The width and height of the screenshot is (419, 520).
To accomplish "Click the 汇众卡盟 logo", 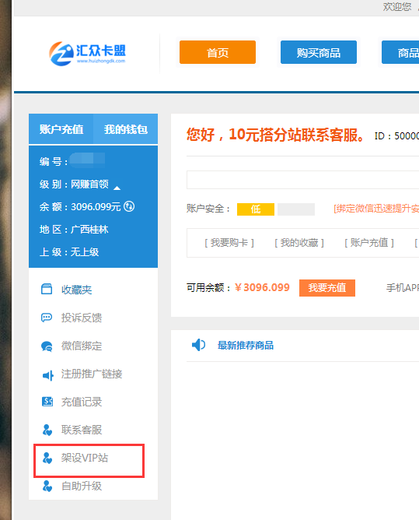I will [x=87, y=54].
